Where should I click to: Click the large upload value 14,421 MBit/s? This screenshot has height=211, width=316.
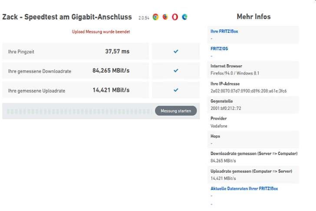[111, 90]
